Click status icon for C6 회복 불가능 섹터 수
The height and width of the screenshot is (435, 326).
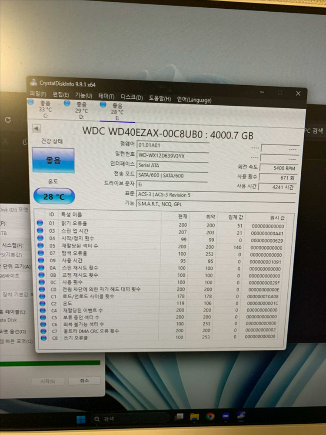click(x=43, y=324)
